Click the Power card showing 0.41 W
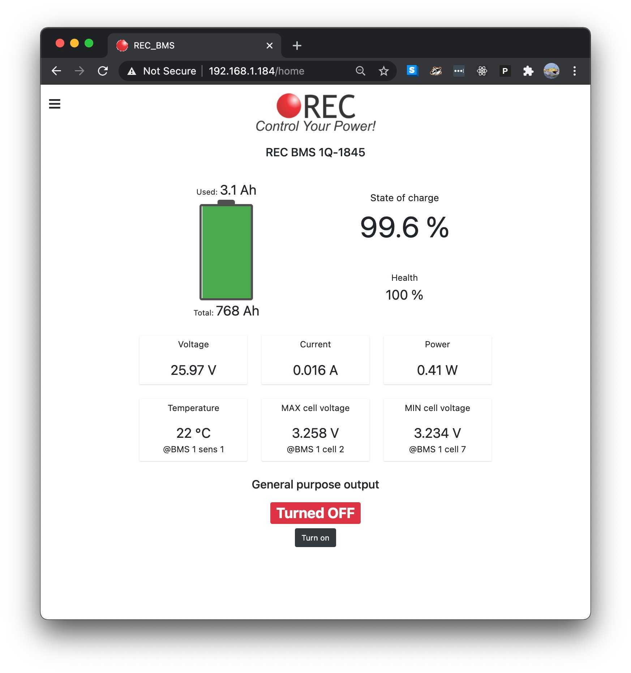Image resolution: width=631 pixels, height=673 pixels. (x=437, y=360)
